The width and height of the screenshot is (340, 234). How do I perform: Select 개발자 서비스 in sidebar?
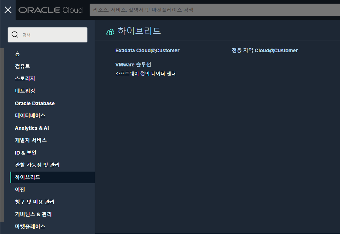31,140
